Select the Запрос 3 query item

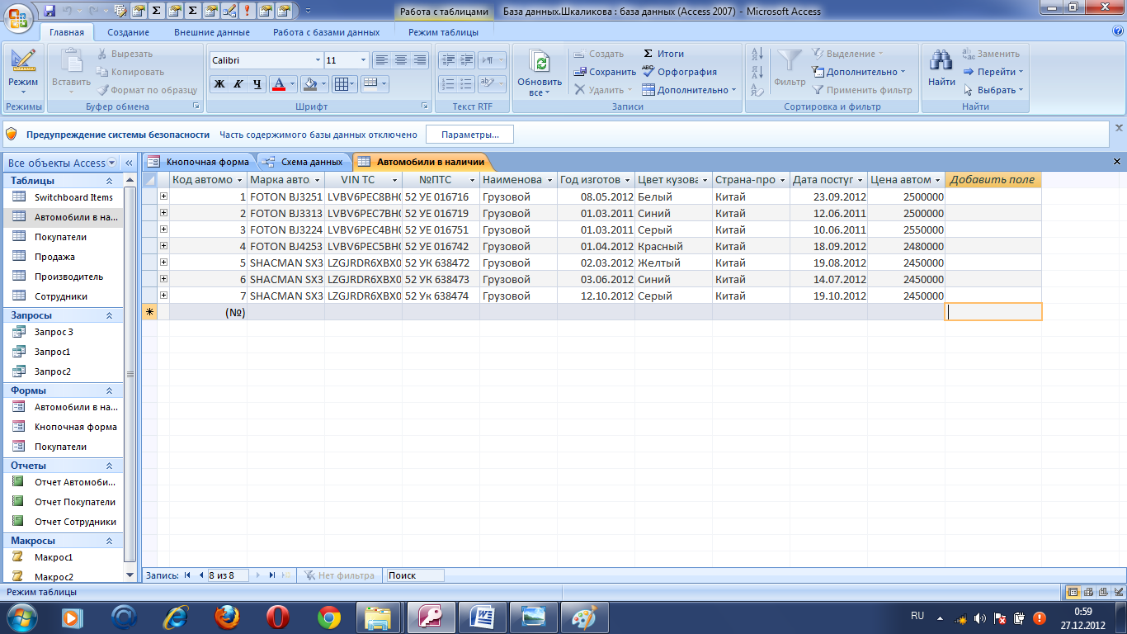(x=64, y=332)
